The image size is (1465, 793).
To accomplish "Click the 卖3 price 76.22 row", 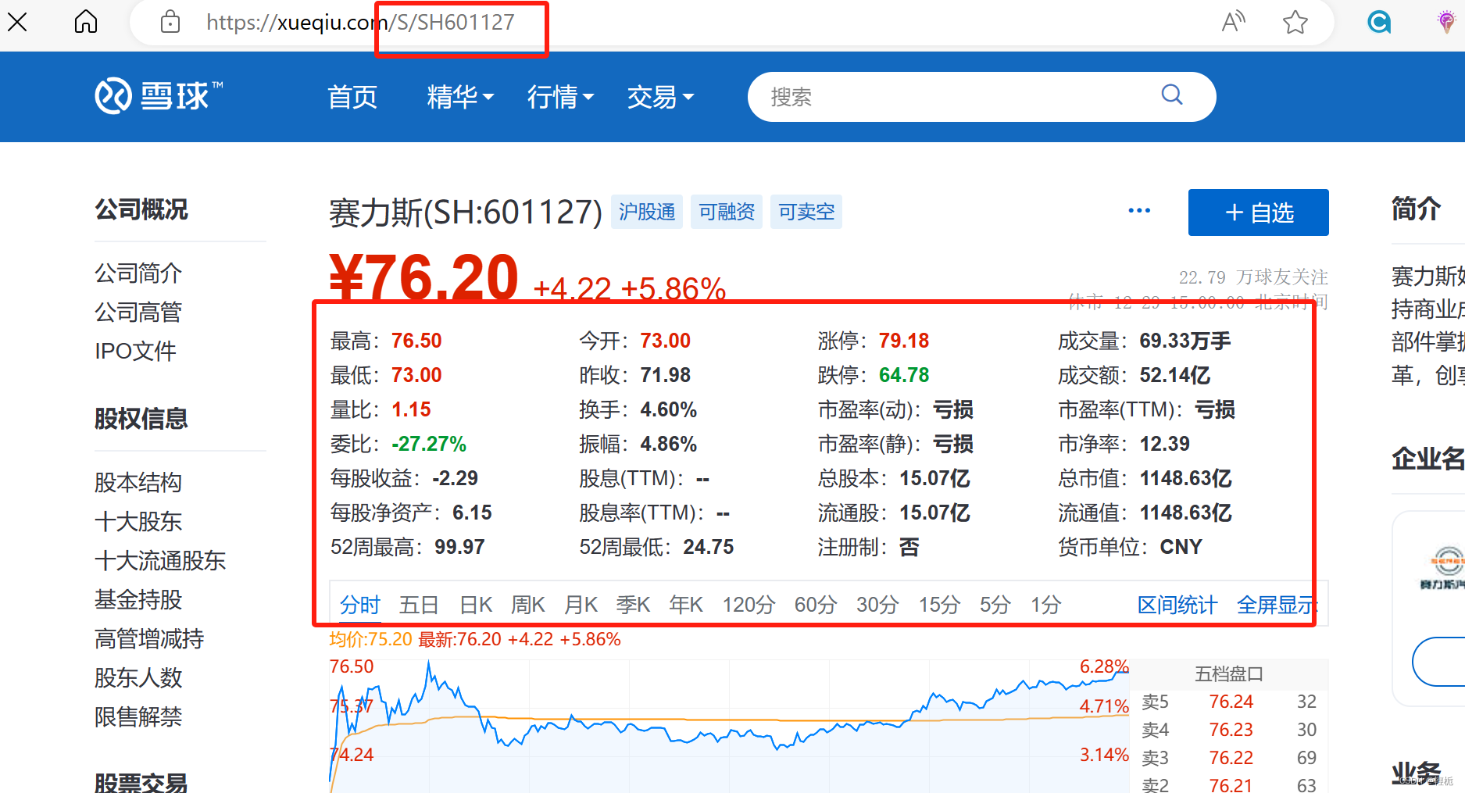I will [1229, 758].
